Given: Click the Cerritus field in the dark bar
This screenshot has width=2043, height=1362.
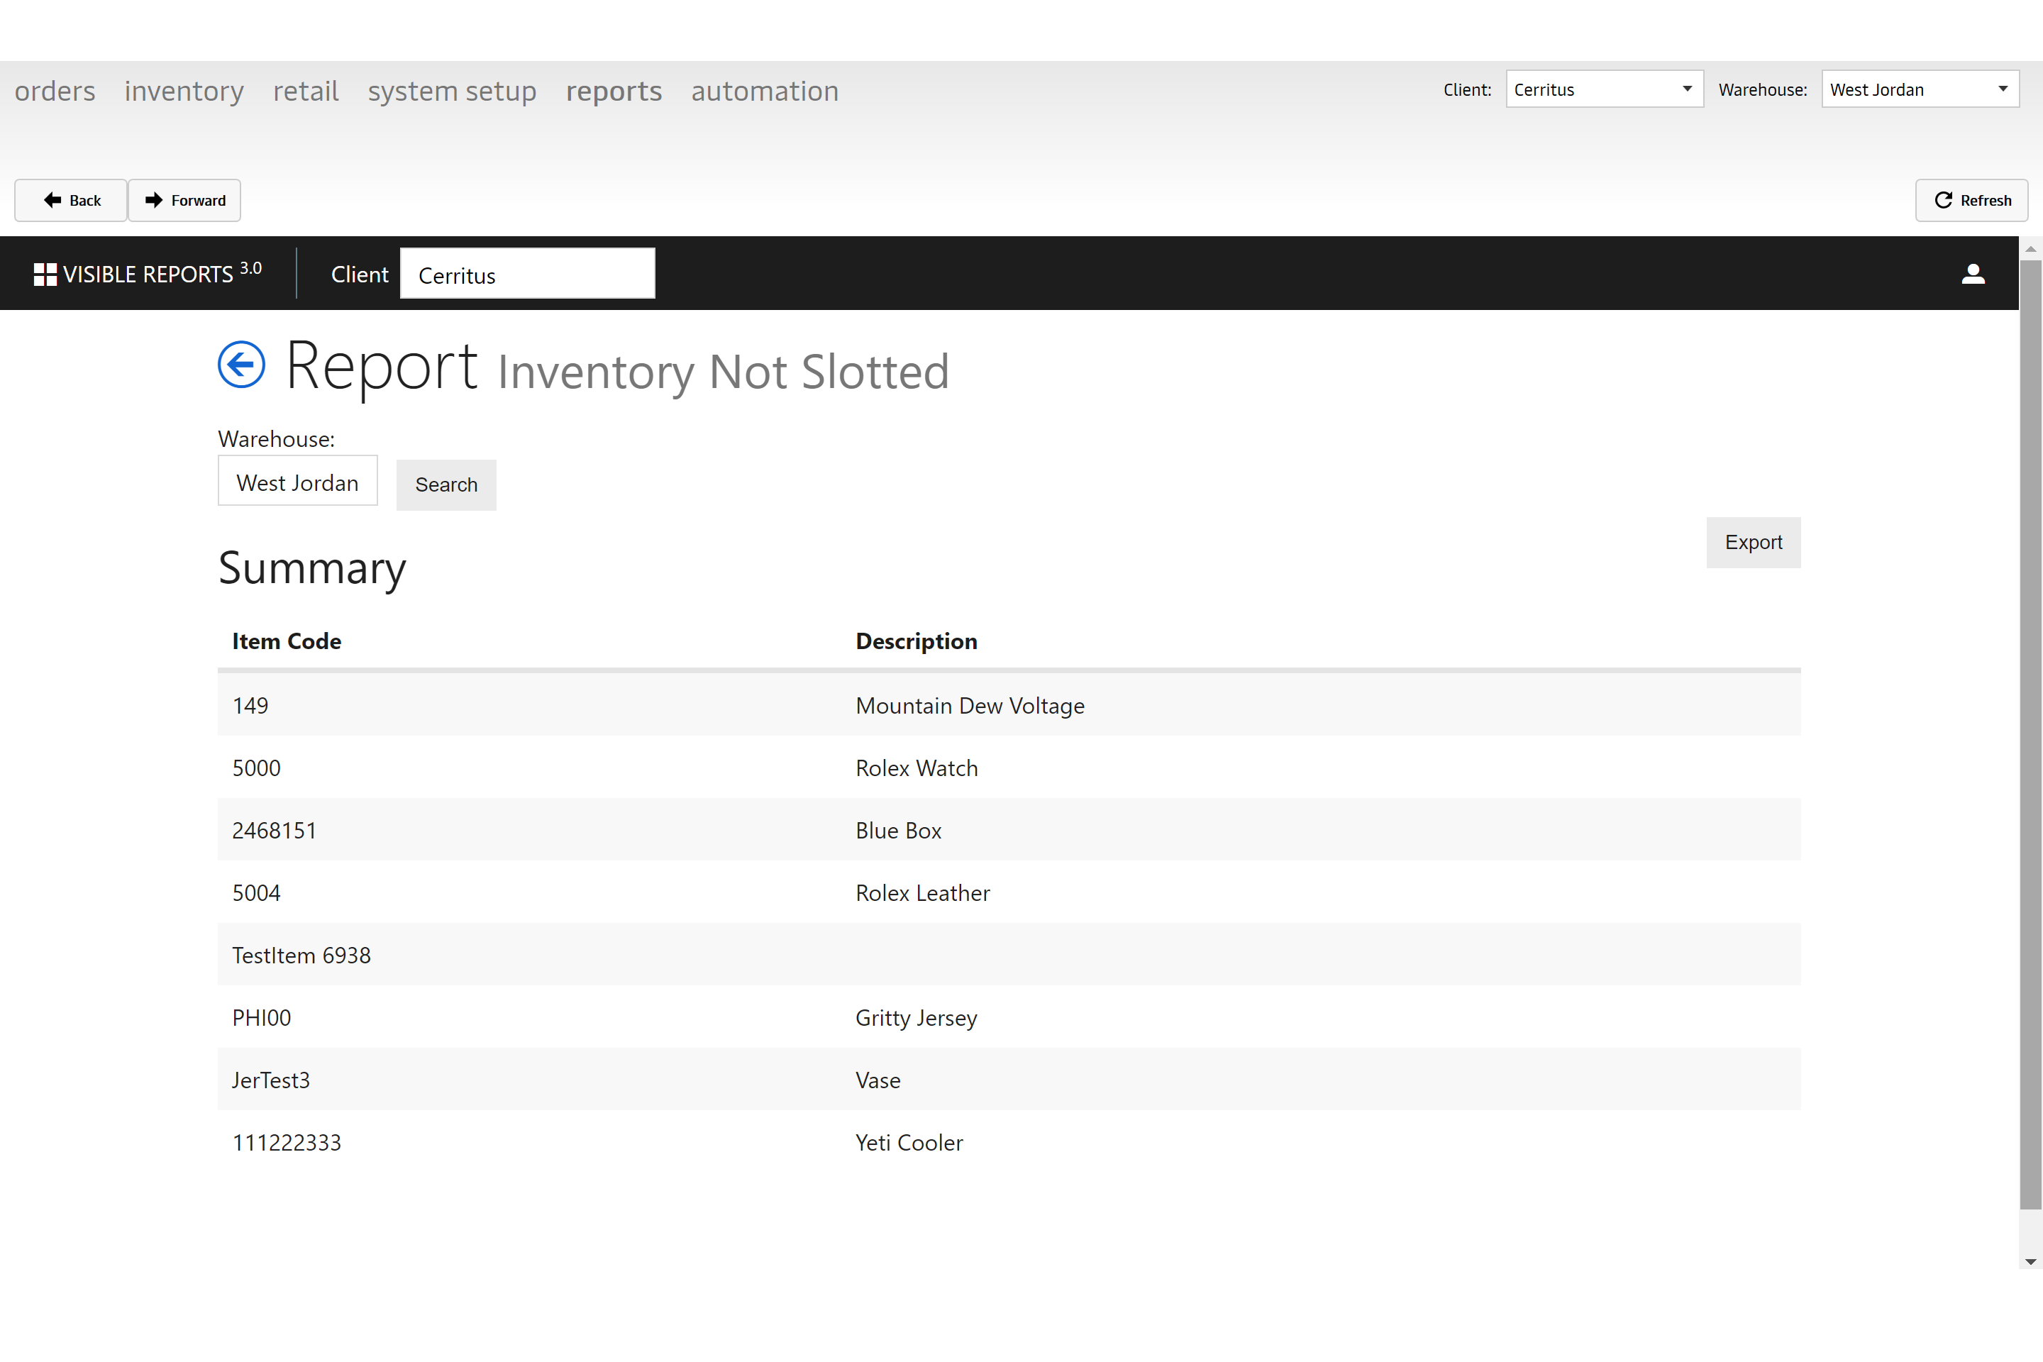Looking at the screenshot, I should pos(527,275).
